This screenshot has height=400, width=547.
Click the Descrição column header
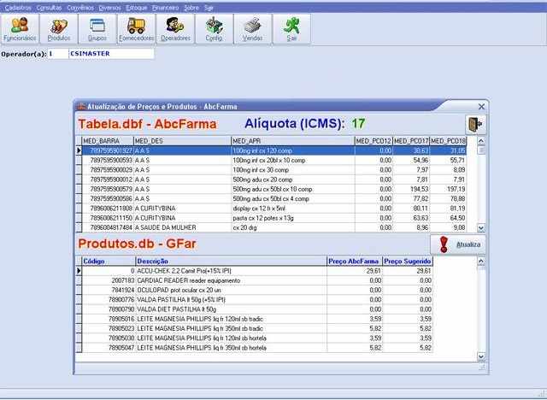(x=231, y=262)
